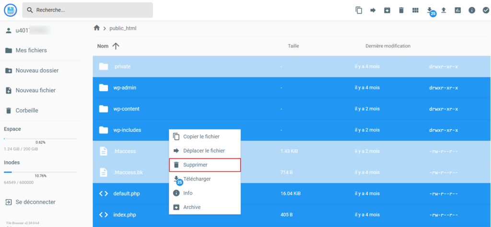Open public_html breadcrumb link
Screen dimensions: 491x227
point(123,28)
